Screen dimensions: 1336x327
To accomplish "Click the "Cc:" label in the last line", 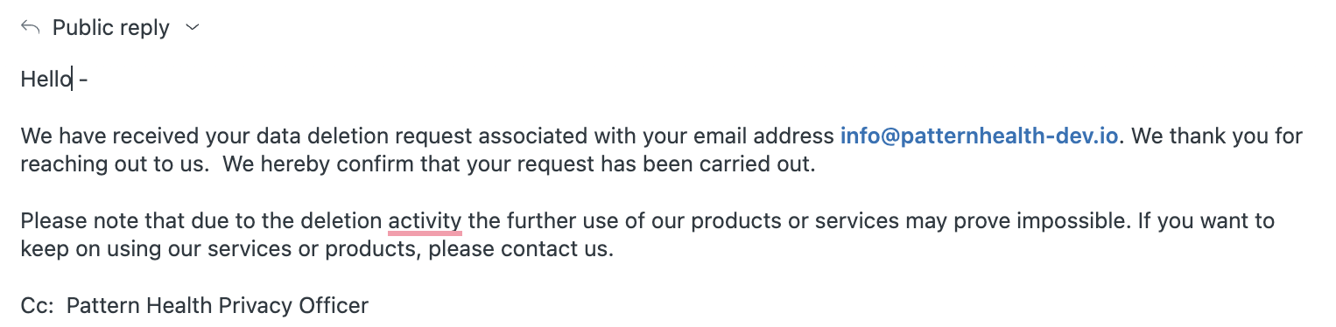I will click(38, 305).
